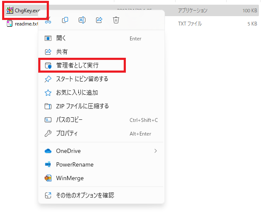Run as administrator via 管理者として実行
This screenshot has height=212, width=264.
[80, 65]
